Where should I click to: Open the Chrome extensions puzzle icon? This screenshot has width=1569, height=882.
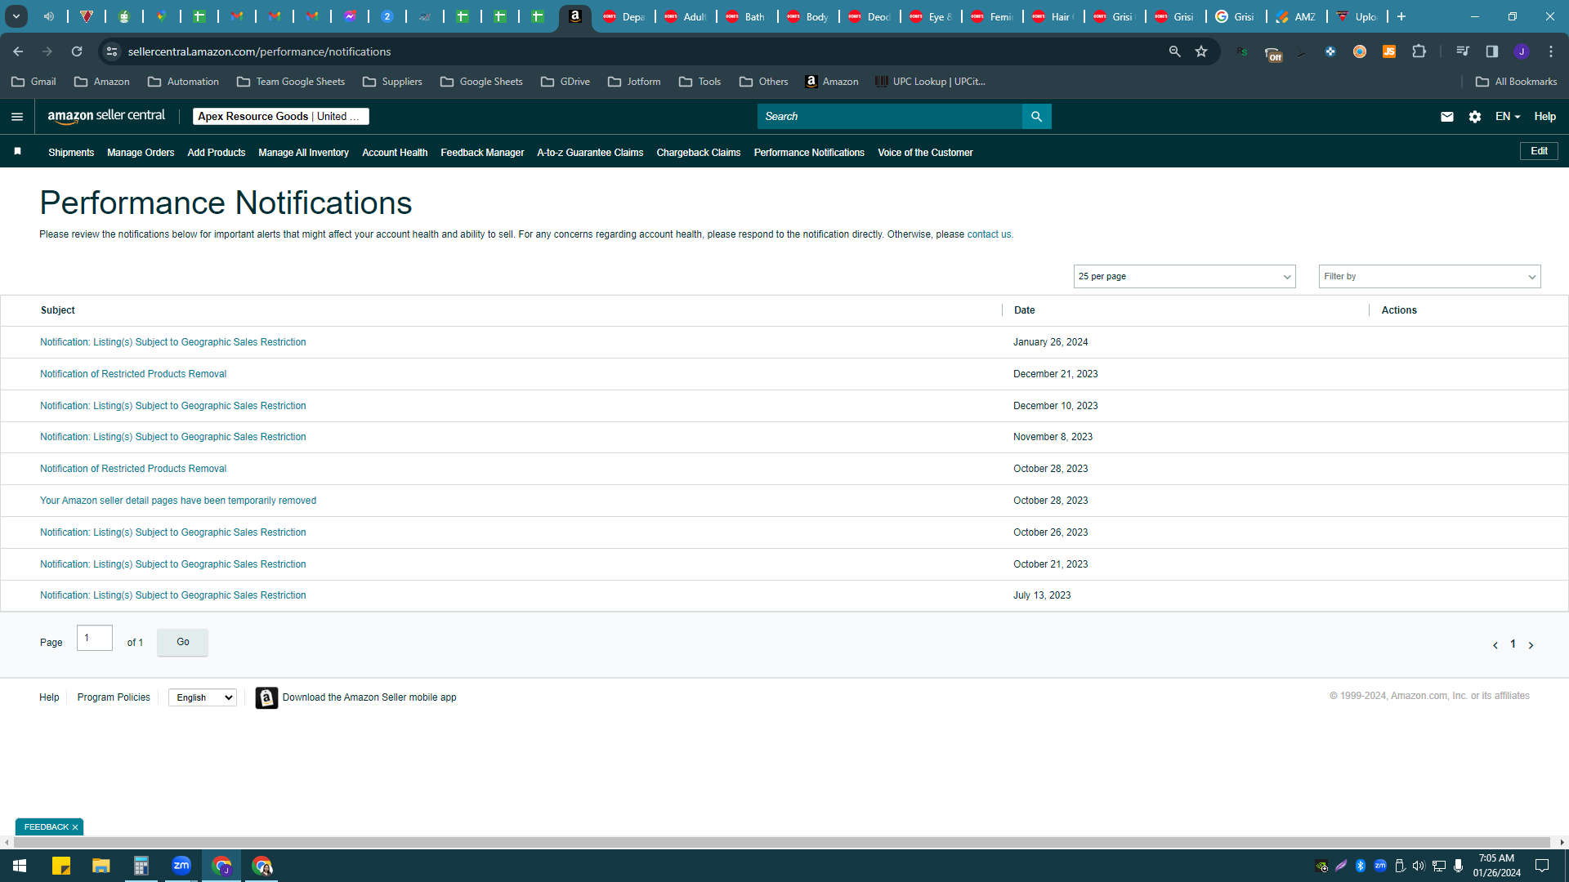tap(1419, 51)
